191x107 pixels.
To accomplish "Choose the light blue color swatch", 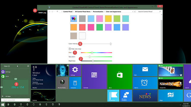I will [91, 19].
